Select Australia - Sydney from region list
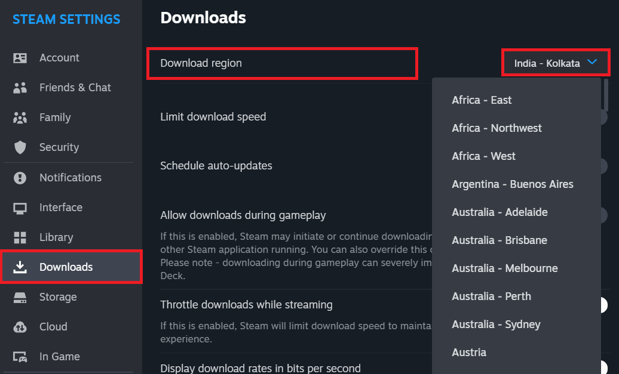The image size is (619, 374). point(496,324)
